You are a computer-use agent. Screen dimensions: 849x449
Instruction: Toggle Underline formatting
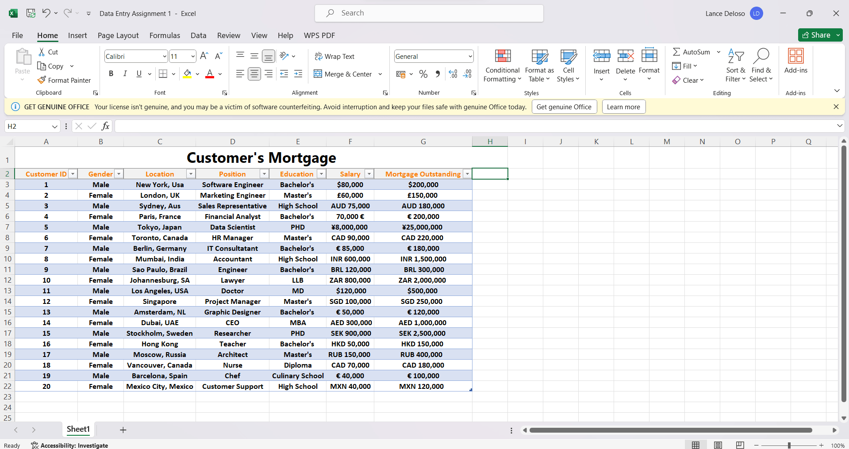pyautogui.click(x=139, y=74)
